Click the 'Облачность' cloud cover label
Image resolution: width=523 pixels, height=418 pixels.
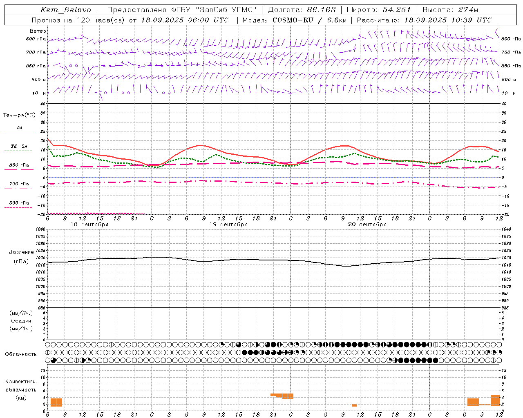21,354
